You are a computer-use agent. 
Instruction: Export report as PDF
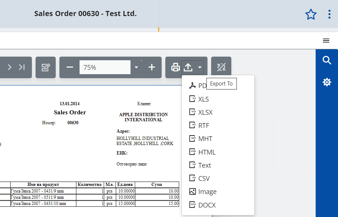coord(218,86)
